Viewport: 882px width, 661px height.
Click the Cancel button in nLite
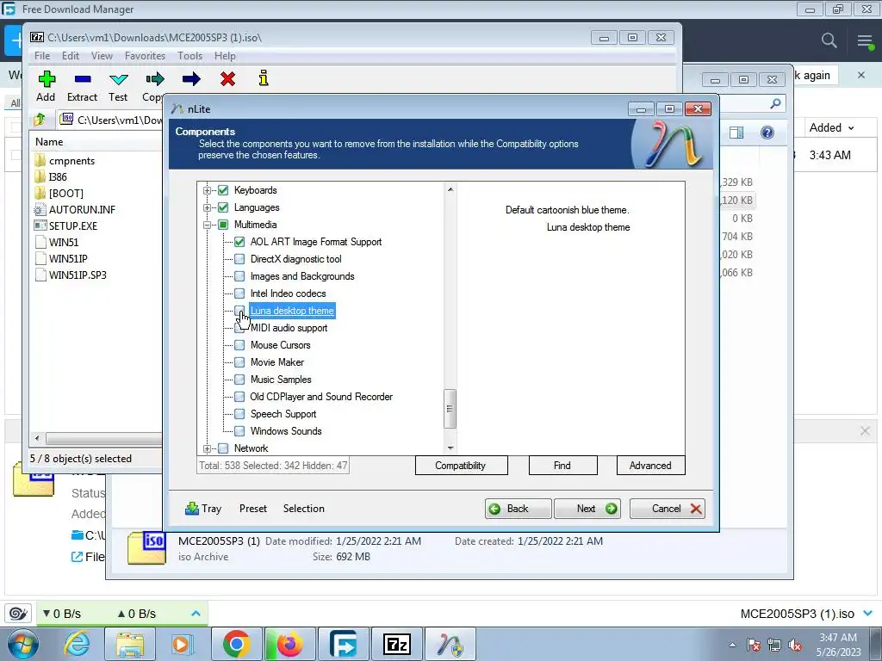668,509
